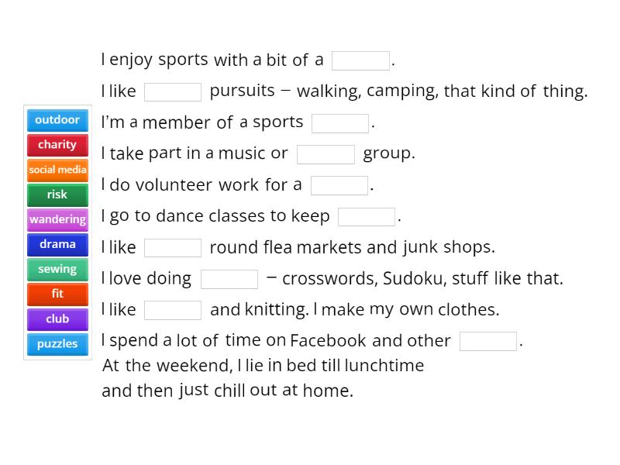Image resolution: width=620 pixels, height=465 pixels.
Task: Click the blank after 'dance classes to keep'
Action: pos(367,217)
